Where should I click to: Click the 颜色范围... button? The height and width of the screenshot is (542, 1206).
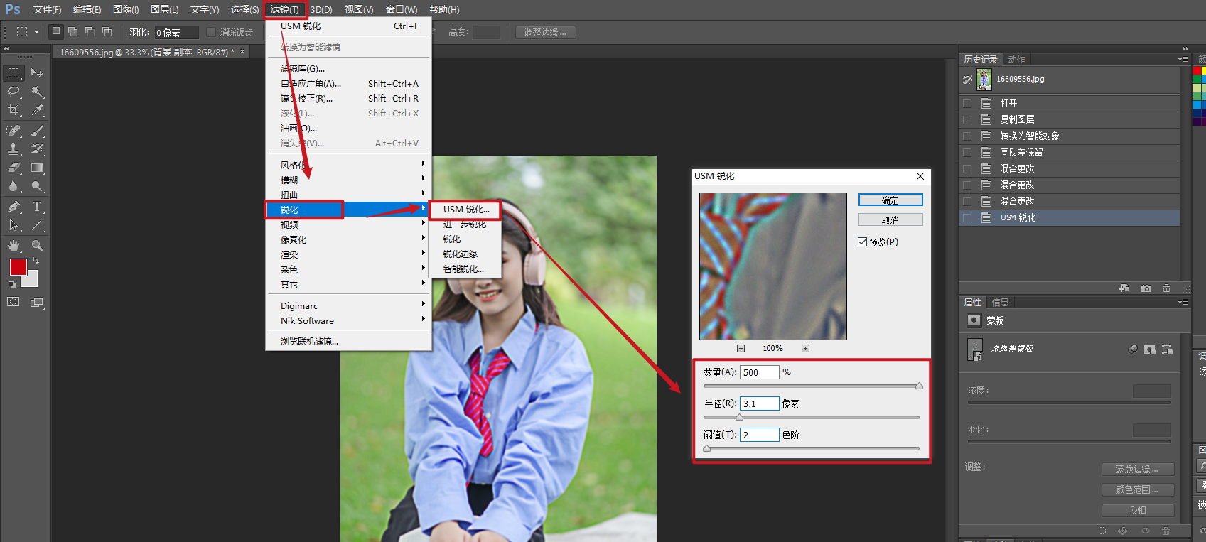click(x=1137, y=490)
